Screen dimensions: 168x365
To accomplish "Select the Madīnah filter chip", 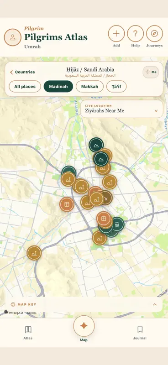I will pos(58,87).
